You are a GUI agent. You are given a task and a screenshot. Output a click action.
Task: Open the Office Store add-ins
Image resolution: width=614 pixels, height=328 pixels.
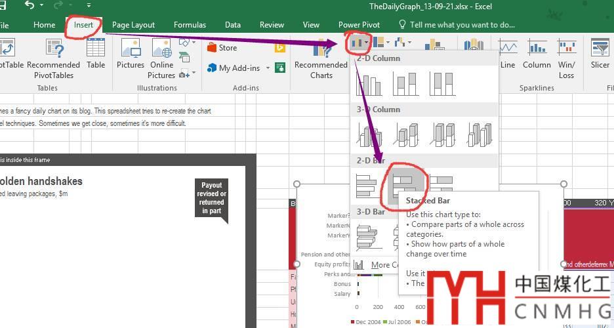[x=222, y=48]
